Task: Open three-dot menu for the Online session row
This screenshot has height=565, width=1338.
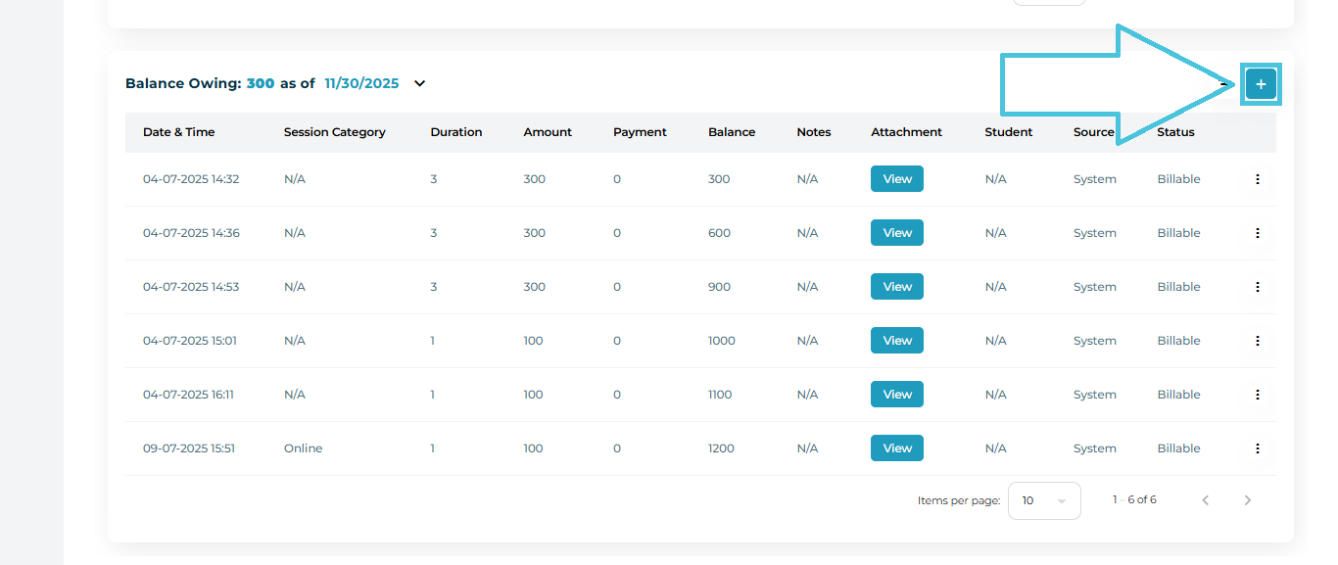Action: [x=1258, y=448]
